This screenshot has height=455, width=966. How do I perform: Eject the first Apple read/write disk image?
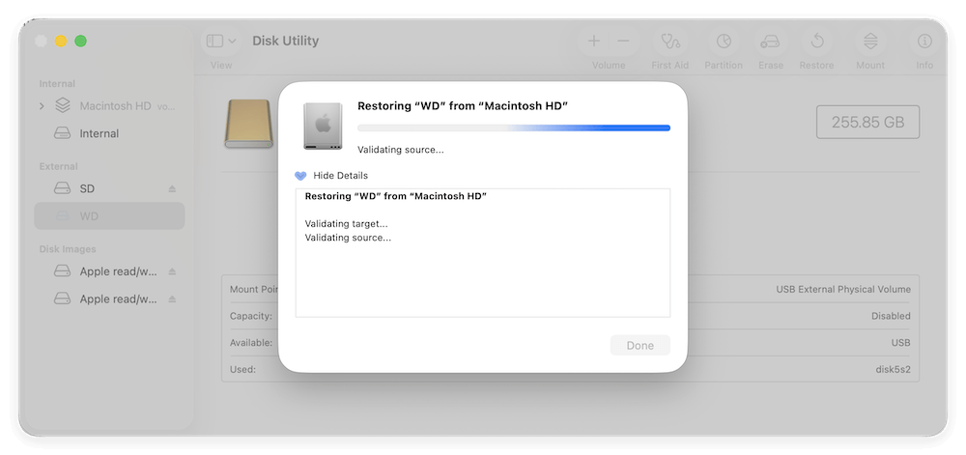pyautogui.click(x=173, y=271)
